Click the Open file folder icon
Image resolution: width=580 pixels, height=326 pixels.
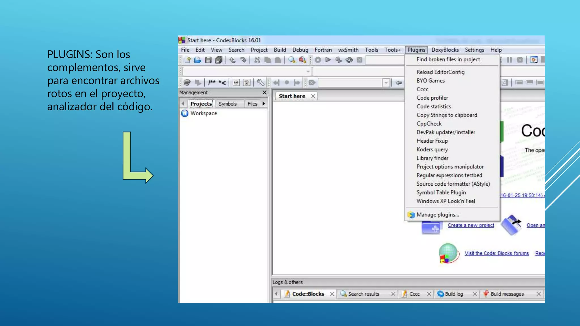(198, 60)
